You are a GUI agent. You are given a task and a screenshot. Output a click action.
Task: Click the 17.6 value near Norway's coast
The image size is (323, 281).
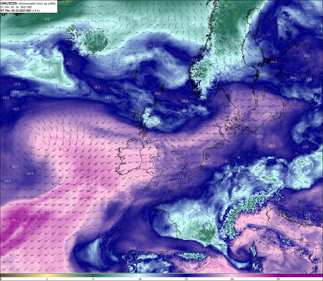[x=194, y=60]
